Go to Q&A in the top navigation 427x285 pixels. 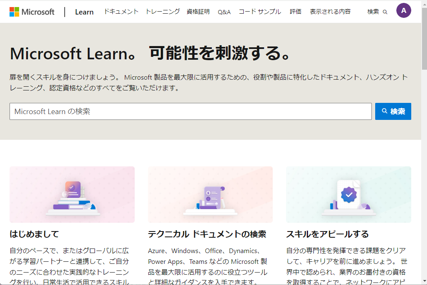(224, 12)
